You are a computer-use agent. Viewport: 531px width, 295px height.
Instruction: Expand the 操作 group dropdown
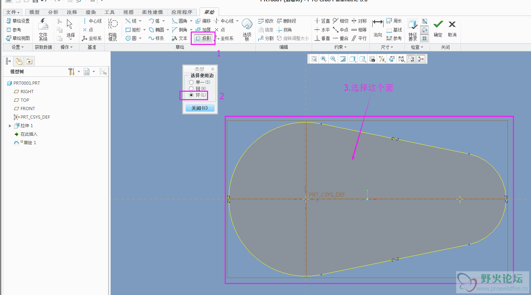click(x=66, y=47)
